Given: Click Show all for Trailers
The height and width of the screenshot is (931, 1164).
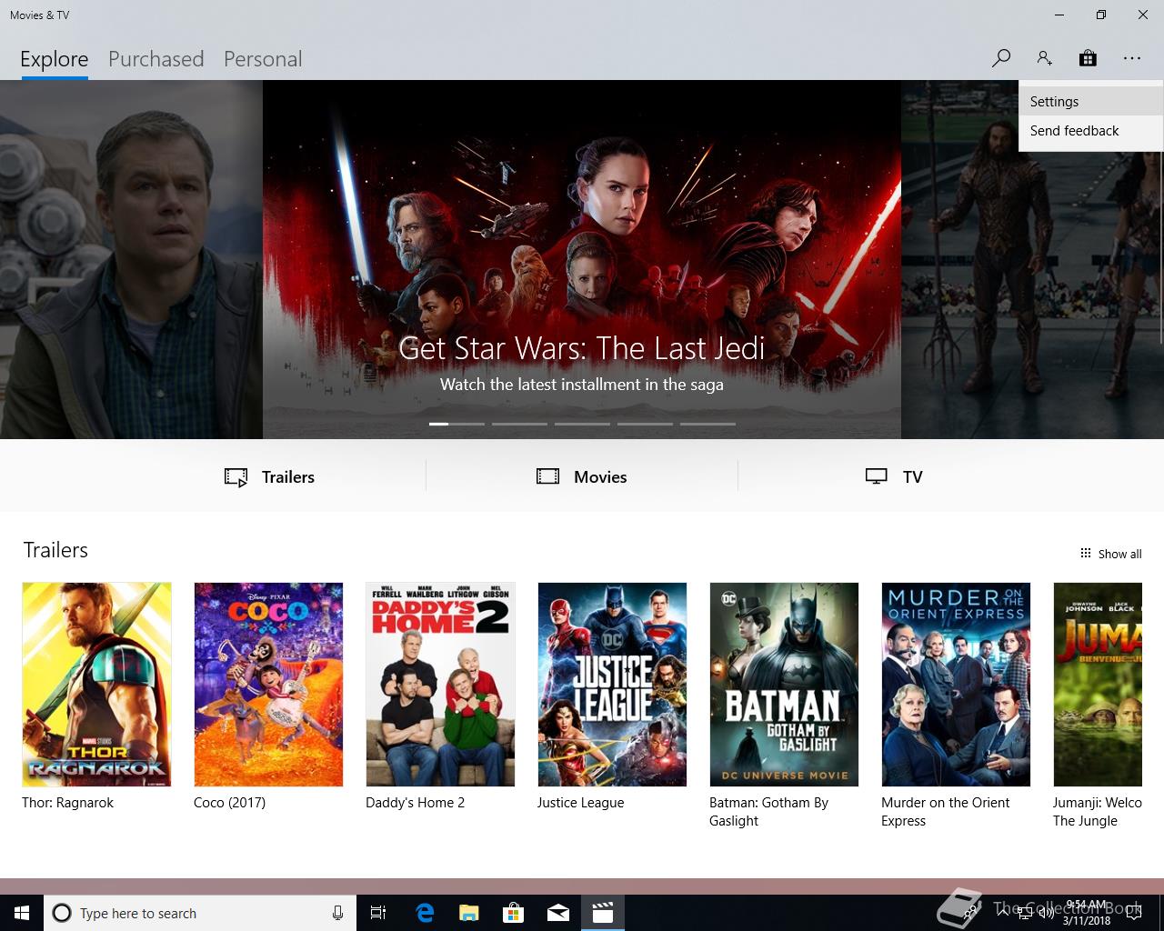Looking at the screenshot, I should [x=1110, y=554].
